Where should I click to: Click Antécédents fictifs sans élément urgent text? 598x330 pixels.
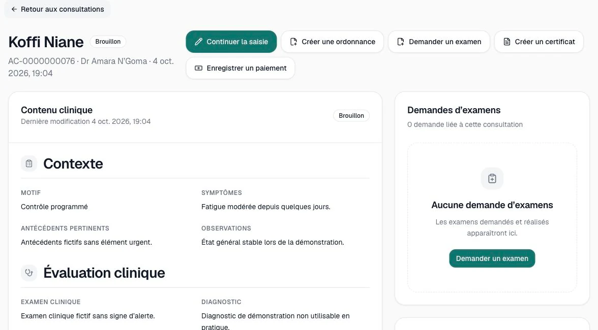point(86,243)
